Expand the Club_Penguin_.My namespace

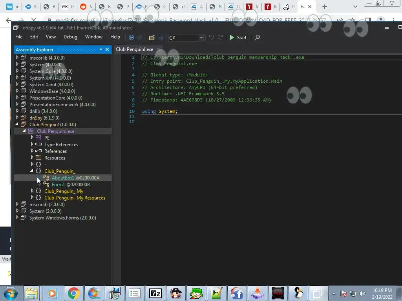(32, 191)
